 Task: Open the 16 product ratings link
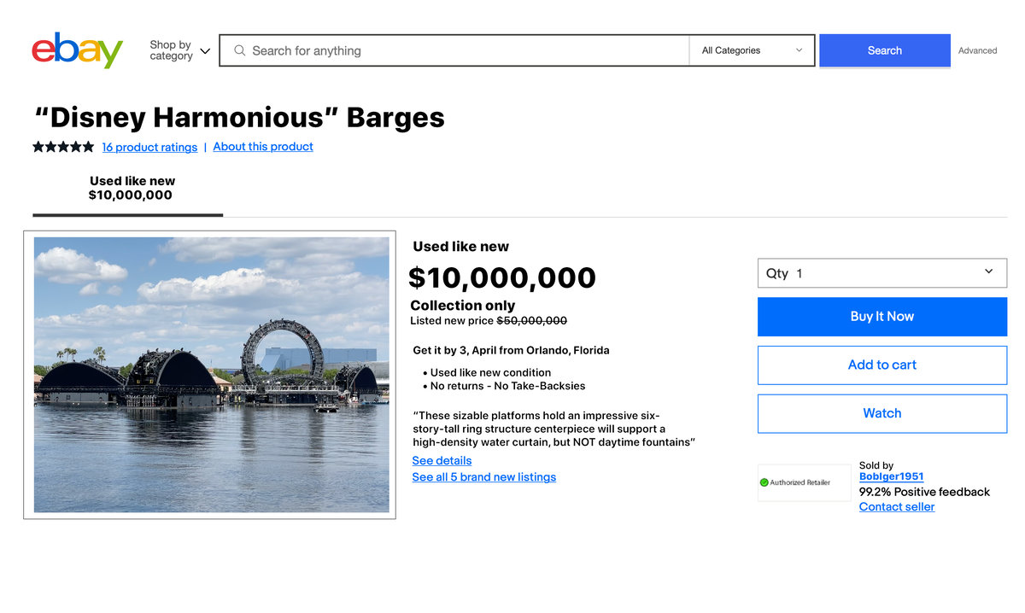pyautogui.click(x=149, y=147)
